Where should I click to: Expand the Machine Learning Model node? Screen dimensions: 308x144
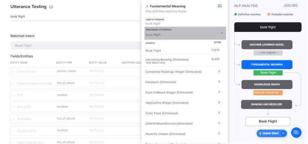(x=267, y=45)
